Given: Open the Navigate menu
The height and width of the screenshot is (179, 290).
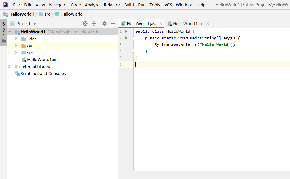Looking at the screenshot, I should [58, 5].
